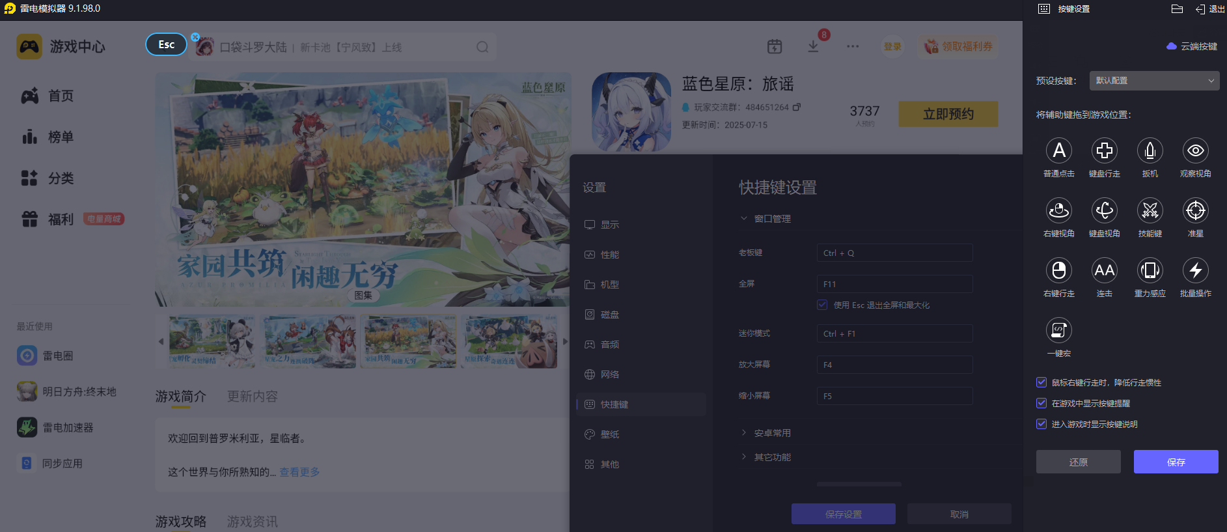1227x532 pixels.
Task: Click the 立即预约 reserve button
Action: click(948, 114)
